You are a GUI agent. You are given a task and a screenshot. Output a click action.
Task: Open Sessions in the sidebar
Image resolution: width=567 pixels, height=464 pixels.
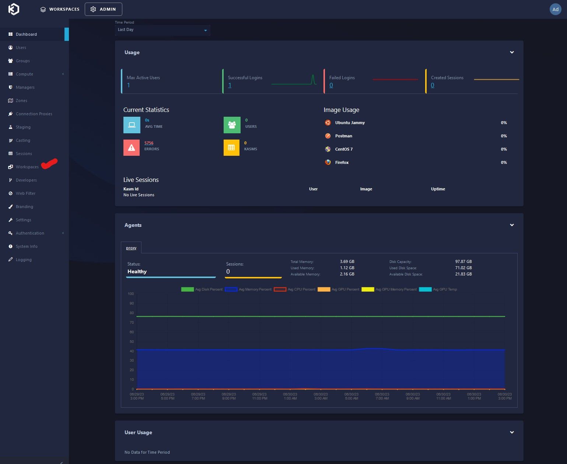click(x=24, y=154)
